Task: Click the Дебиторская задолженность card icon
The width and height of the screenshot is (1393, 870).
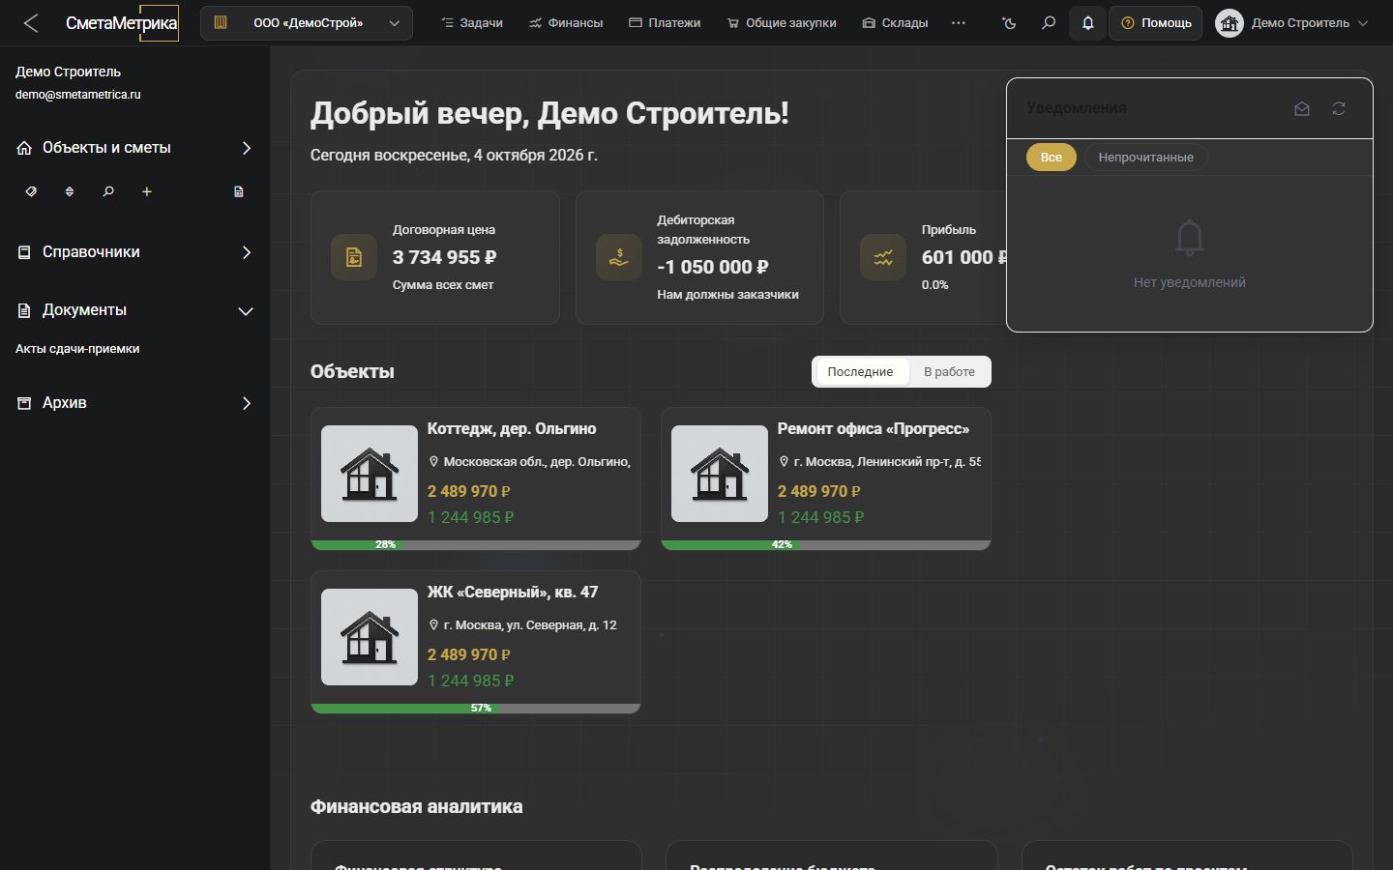Action: (619, 257)
